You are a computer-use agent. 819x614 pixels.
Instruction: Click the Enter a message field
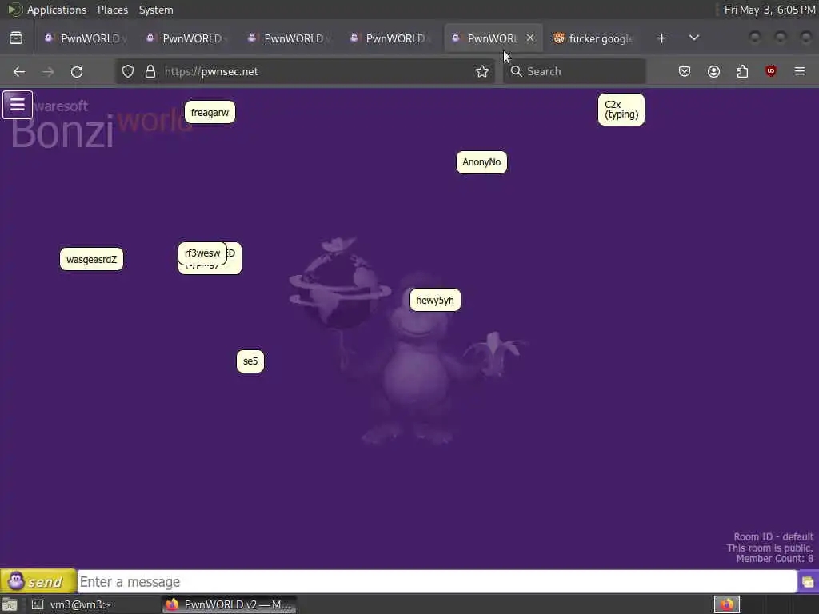(437, 582)
